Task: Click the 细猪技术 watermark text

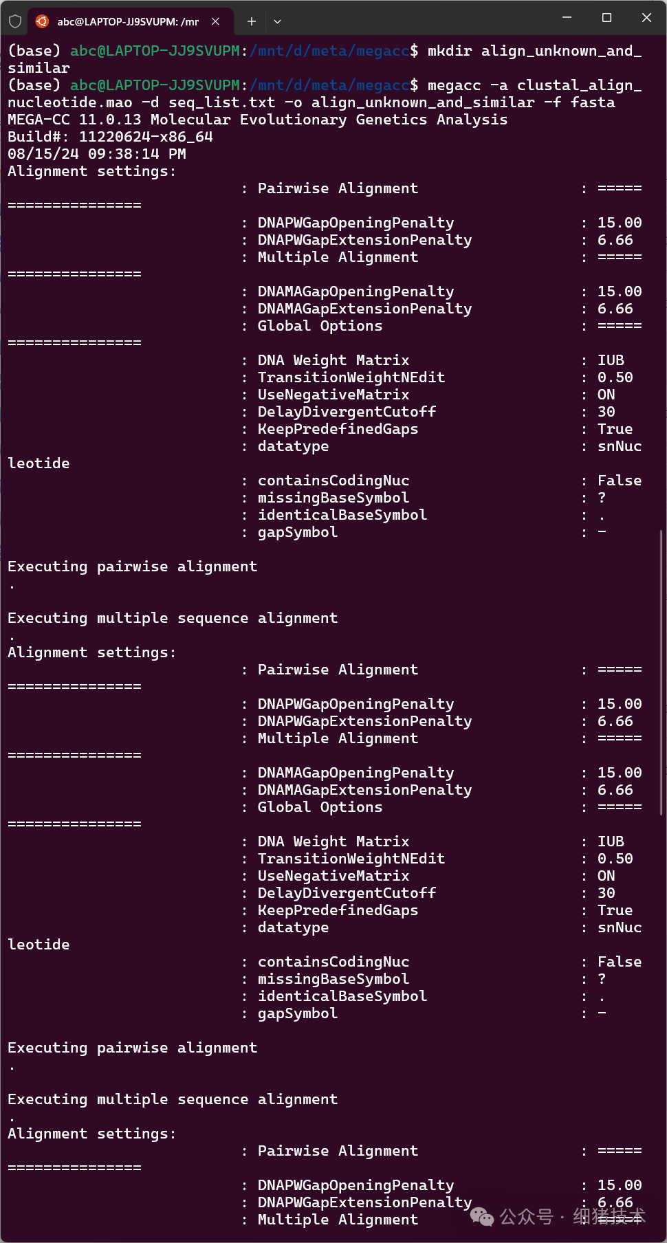Action: 609,1216
